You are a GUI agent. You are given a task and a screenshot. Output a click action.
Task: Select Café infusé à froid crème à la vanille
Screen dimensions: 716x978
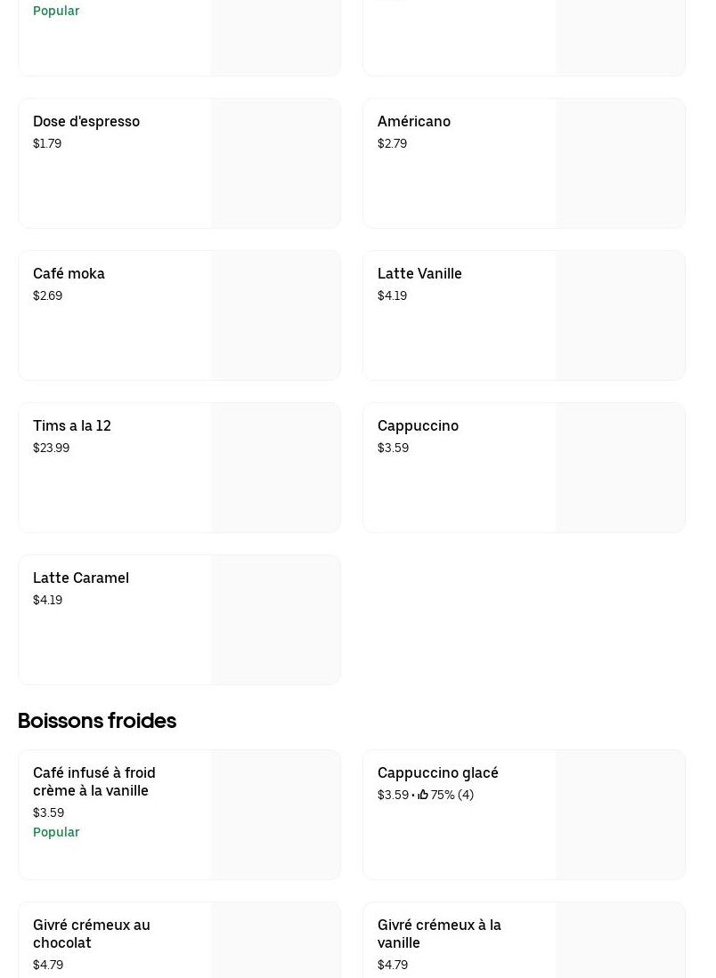coord(94,781)
